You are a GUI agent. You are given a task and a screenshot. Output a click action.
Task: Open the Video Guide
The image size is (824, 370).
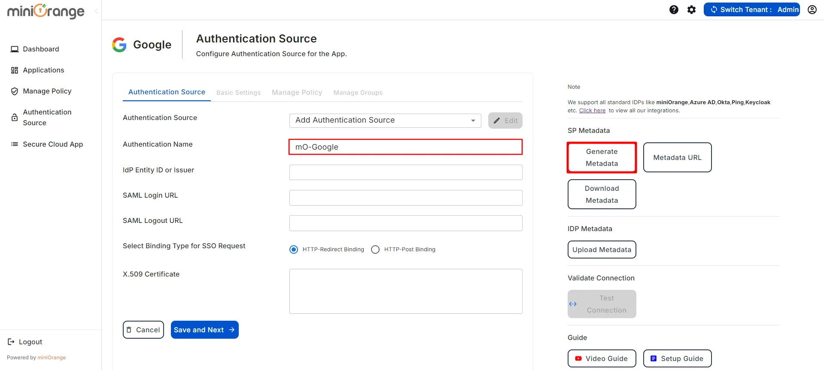(602, 358)
